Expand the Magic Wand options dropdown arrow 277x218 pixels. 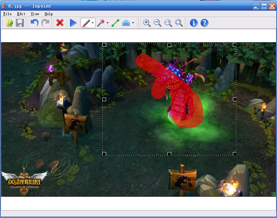[107, 23]
